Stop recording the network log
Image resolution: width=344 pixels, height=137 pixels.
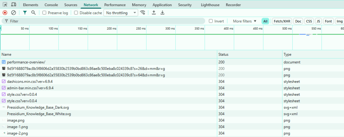point(5,13)
